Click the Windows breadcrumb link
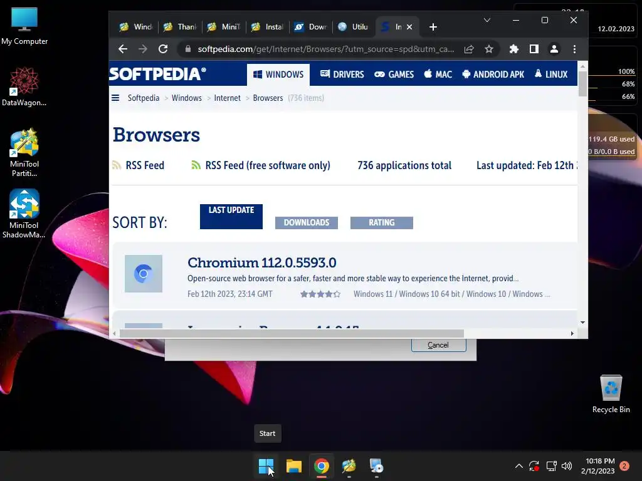This screenshot has width=642, height=481. tap(187, 98)
